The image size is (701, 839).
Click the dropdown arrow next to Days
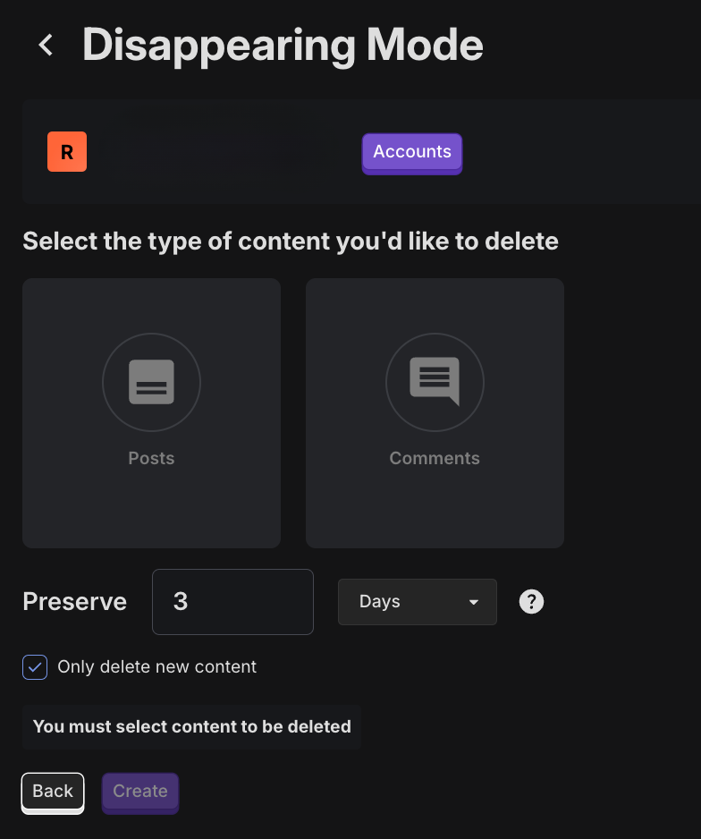pos(474,602)
